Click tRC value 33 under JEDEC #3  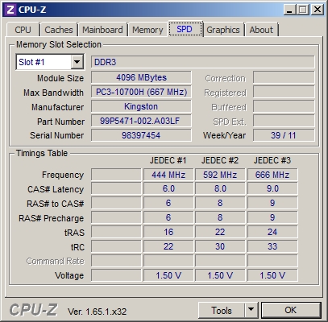coord(272,246)
